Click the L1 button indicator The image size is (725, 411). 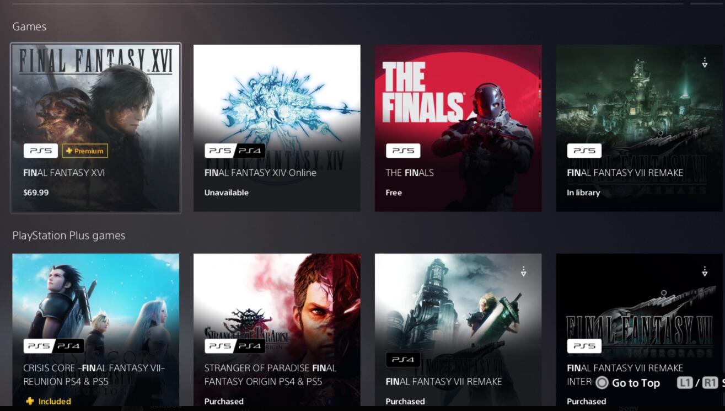(x=684, y=383)
